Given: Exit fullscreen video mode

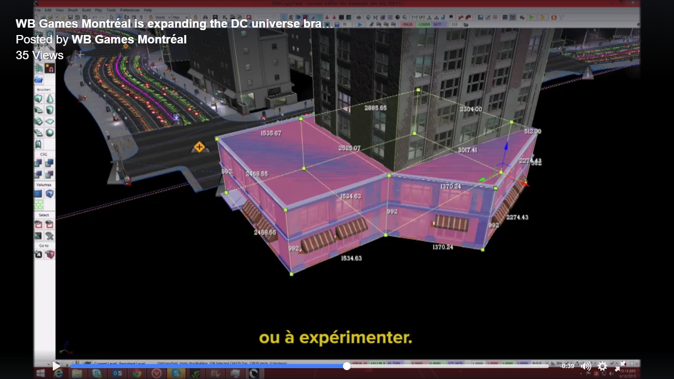Looking at the screenshot, I should (x=620, y=366).
